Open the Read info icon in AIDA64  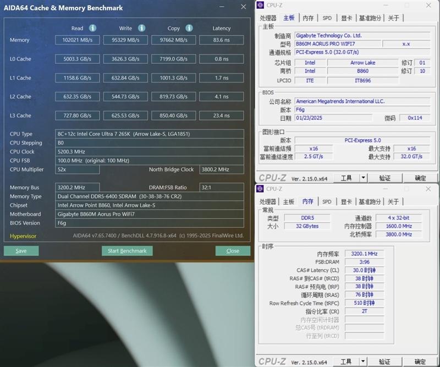coord(92,28)
